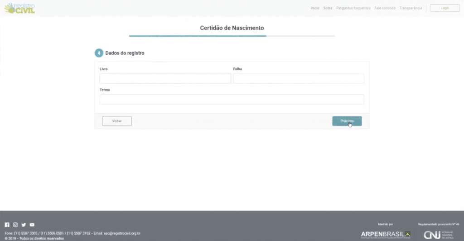Click the step 4 circle badge
The height and width of the screenshot is (241, 464).
[x=99, y=53]
